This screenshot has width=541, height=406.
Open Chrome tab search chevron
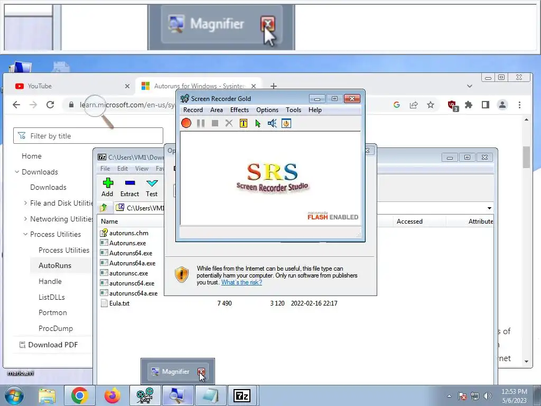click(470, 86)
